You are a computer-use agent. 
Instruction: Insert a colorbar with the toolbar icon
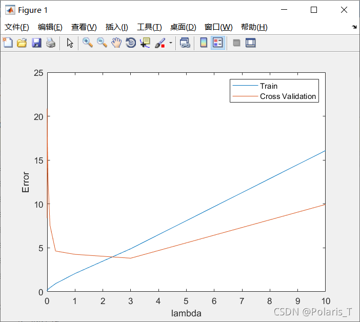204,43
